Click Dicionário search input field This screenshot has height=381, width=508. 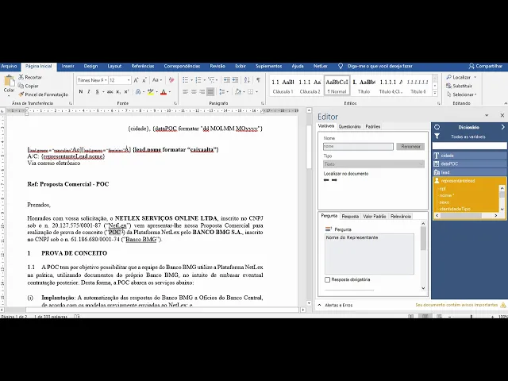tap(469, 146)
